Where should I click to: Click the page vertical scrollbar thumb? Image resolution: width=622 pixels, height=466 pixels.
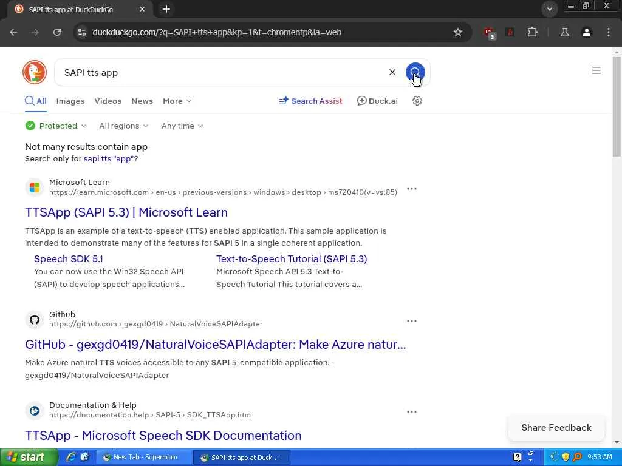click(617, 106)
